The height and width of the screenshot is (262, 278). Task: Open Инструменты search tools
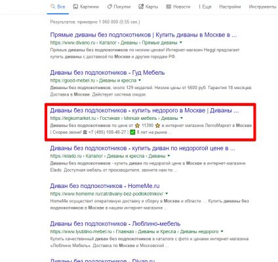[262, 7]
